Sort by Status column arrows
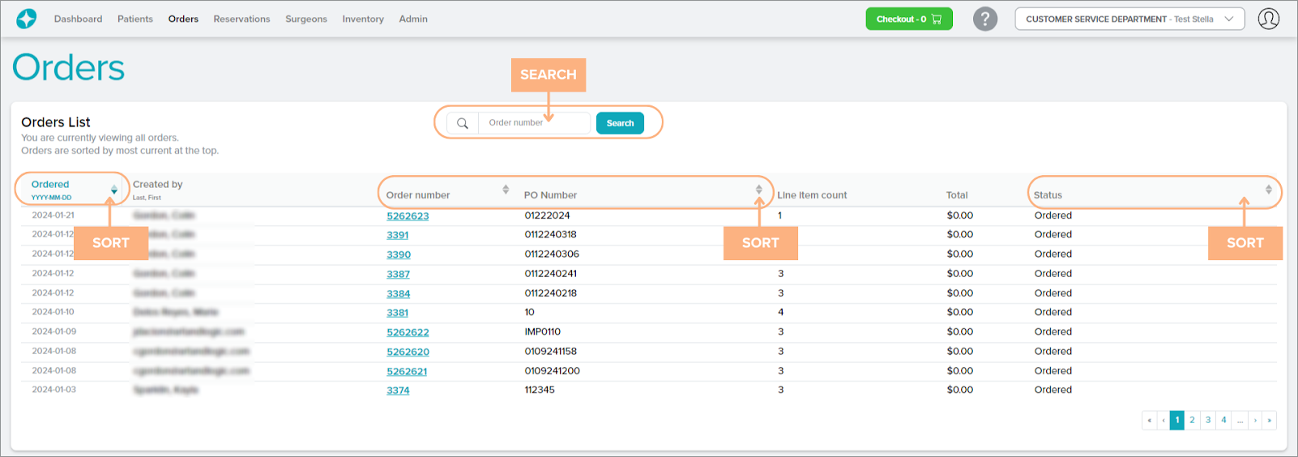Screen dimensions: 1298x457 [x=1268, y=190]
